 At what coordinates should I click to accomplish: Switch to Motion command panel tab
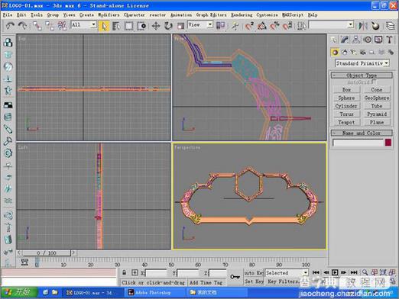point(367,40)
